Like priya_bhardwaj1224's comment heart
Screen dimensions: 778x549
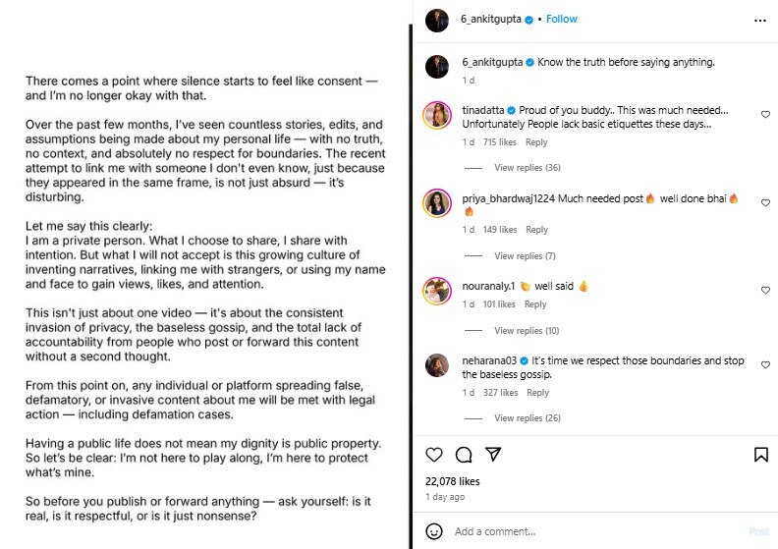tap(765, 203)
